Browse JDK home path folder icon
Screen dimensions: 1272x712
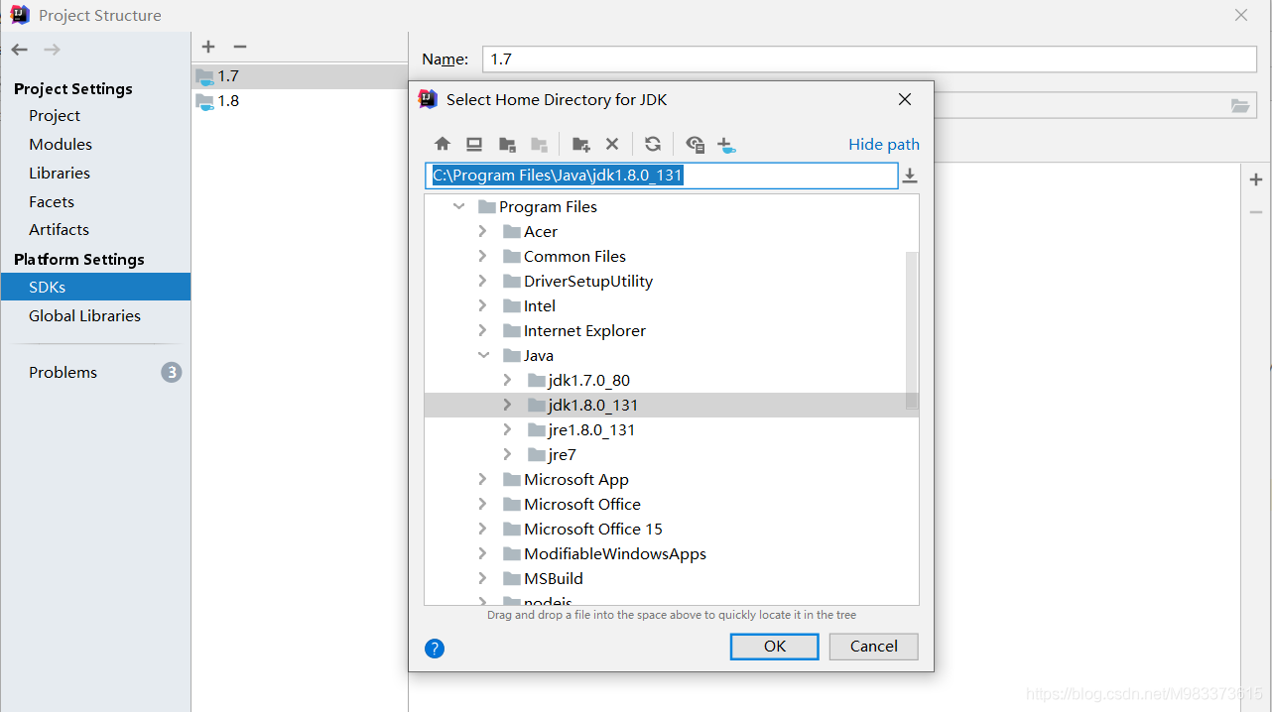click(x=1240, y=106)
